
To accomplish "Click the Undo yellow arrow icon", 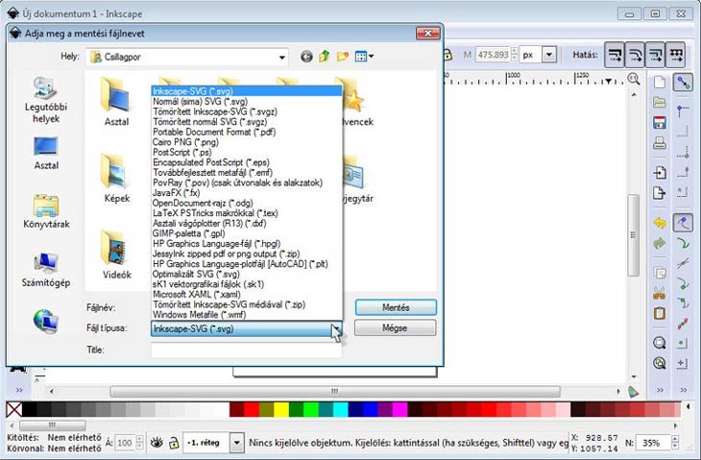I will pos(660,223).
